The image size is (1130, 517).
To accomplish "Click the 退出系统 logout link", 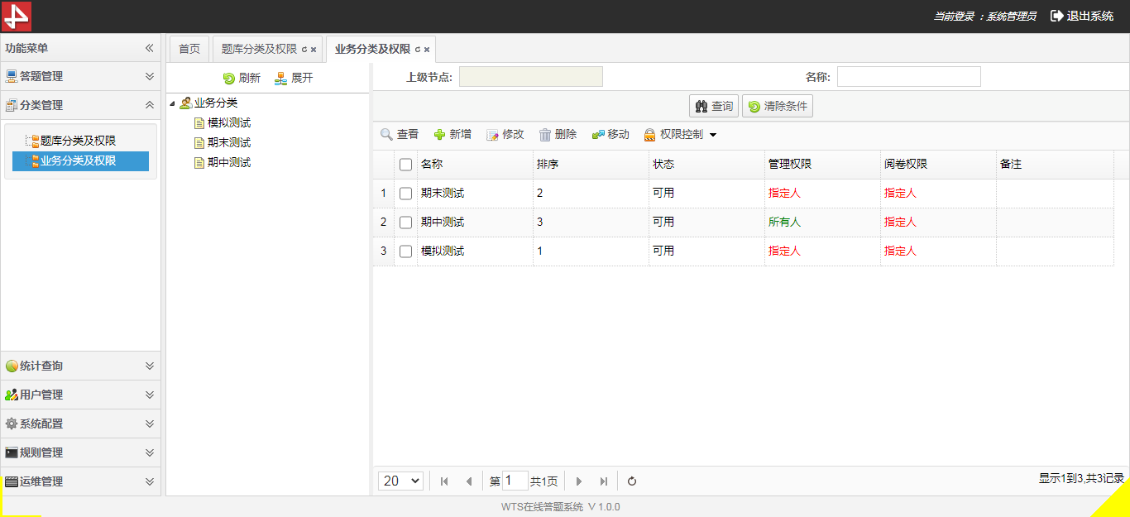I will [x=1082, y=16].
